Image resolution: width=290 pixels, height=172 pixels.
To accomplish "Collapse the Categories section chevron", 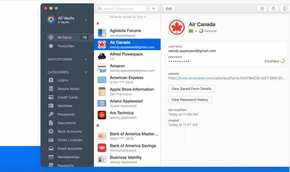I will [86, 72].
